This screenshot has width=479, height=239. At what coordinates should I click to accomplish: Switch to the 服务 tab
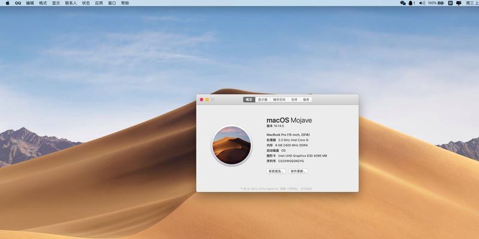tap(306, 100)
